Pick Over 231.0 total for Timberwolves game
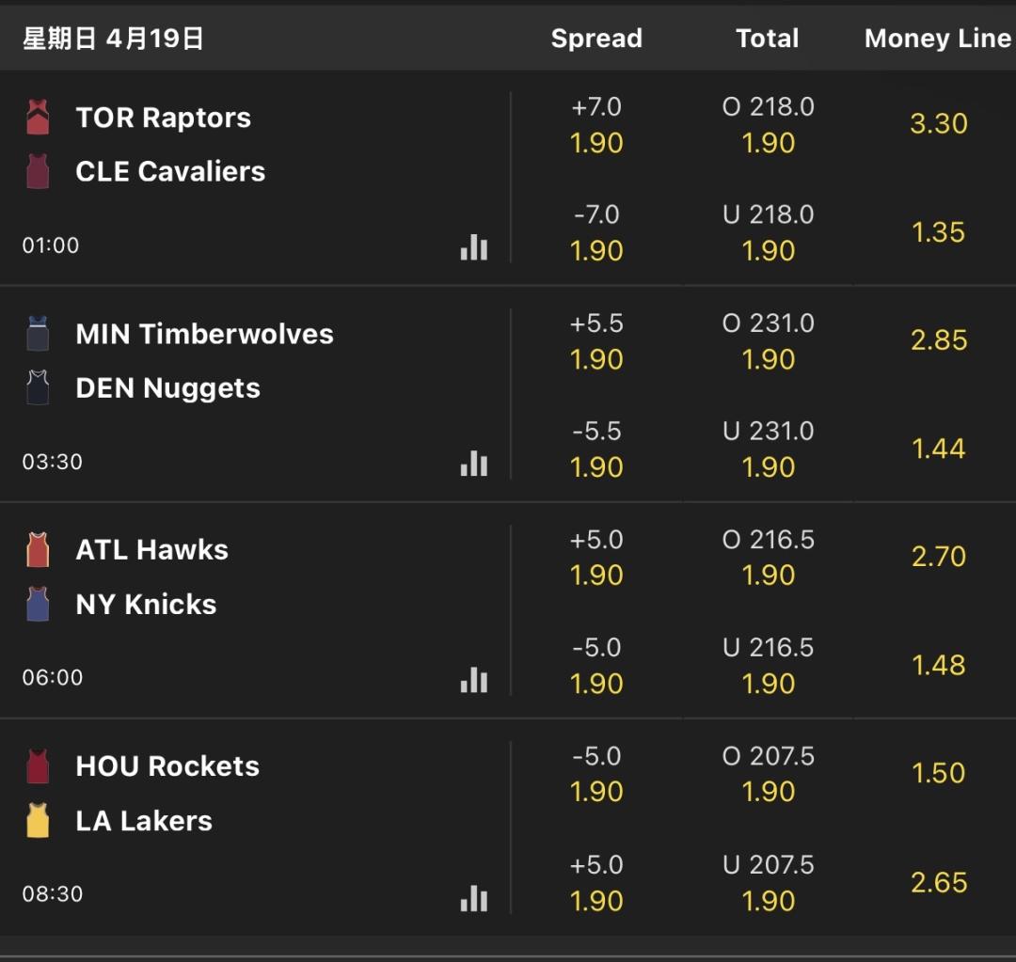Viewport: 1016px width, 962px height. pyautogui.click(x=768, y=341)
